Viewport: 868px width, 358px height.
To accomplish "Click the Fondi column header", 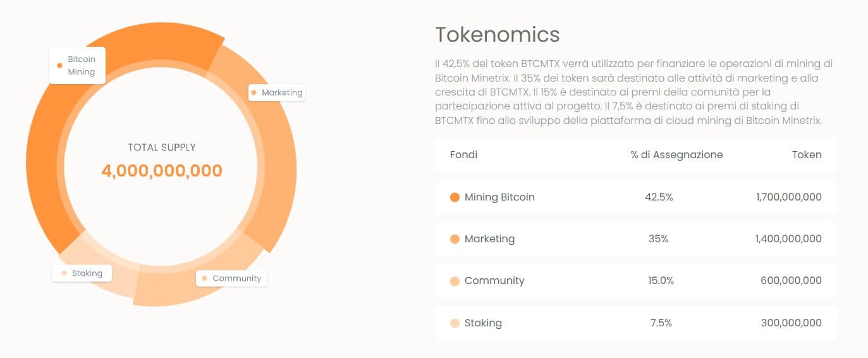I will pyautogui.click(x=463, y=154).
